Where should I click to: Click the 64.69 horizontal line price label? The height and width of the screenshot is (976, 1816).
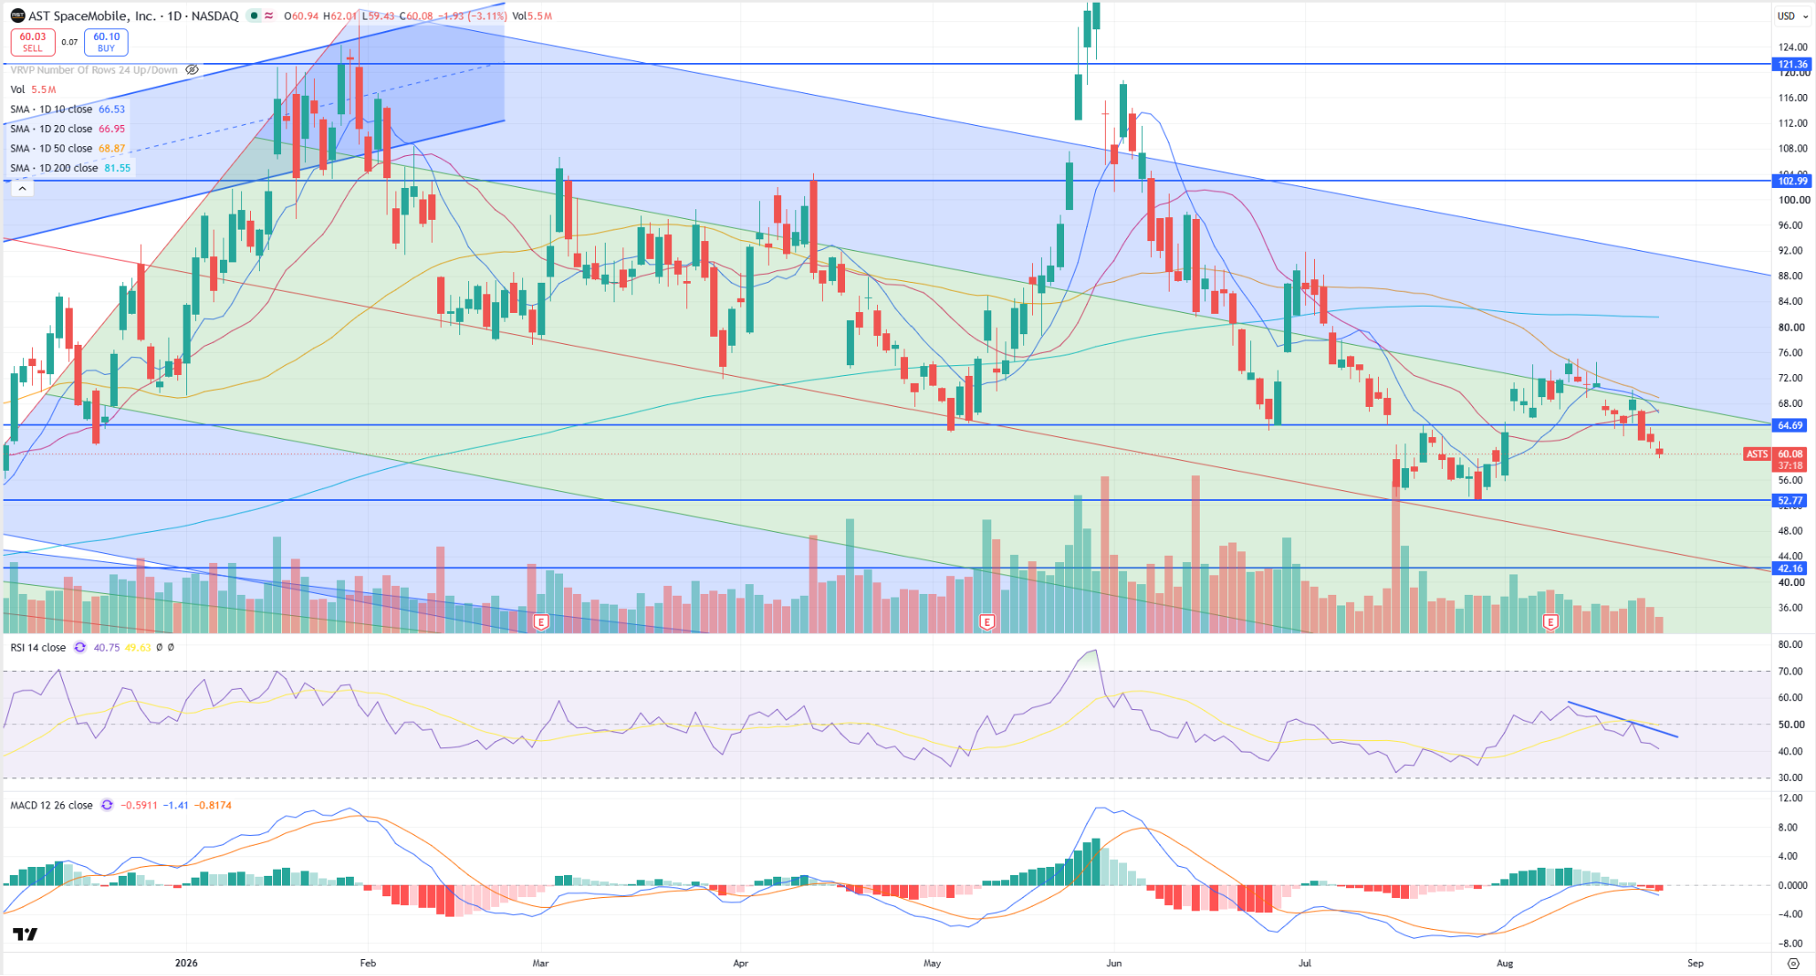pyautogui.click(x=1790, y=426)
